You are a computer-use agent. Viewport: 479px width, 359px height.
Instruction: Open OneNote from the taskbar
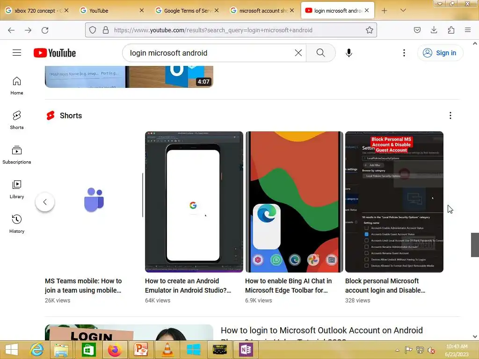[x=246, y=350]
